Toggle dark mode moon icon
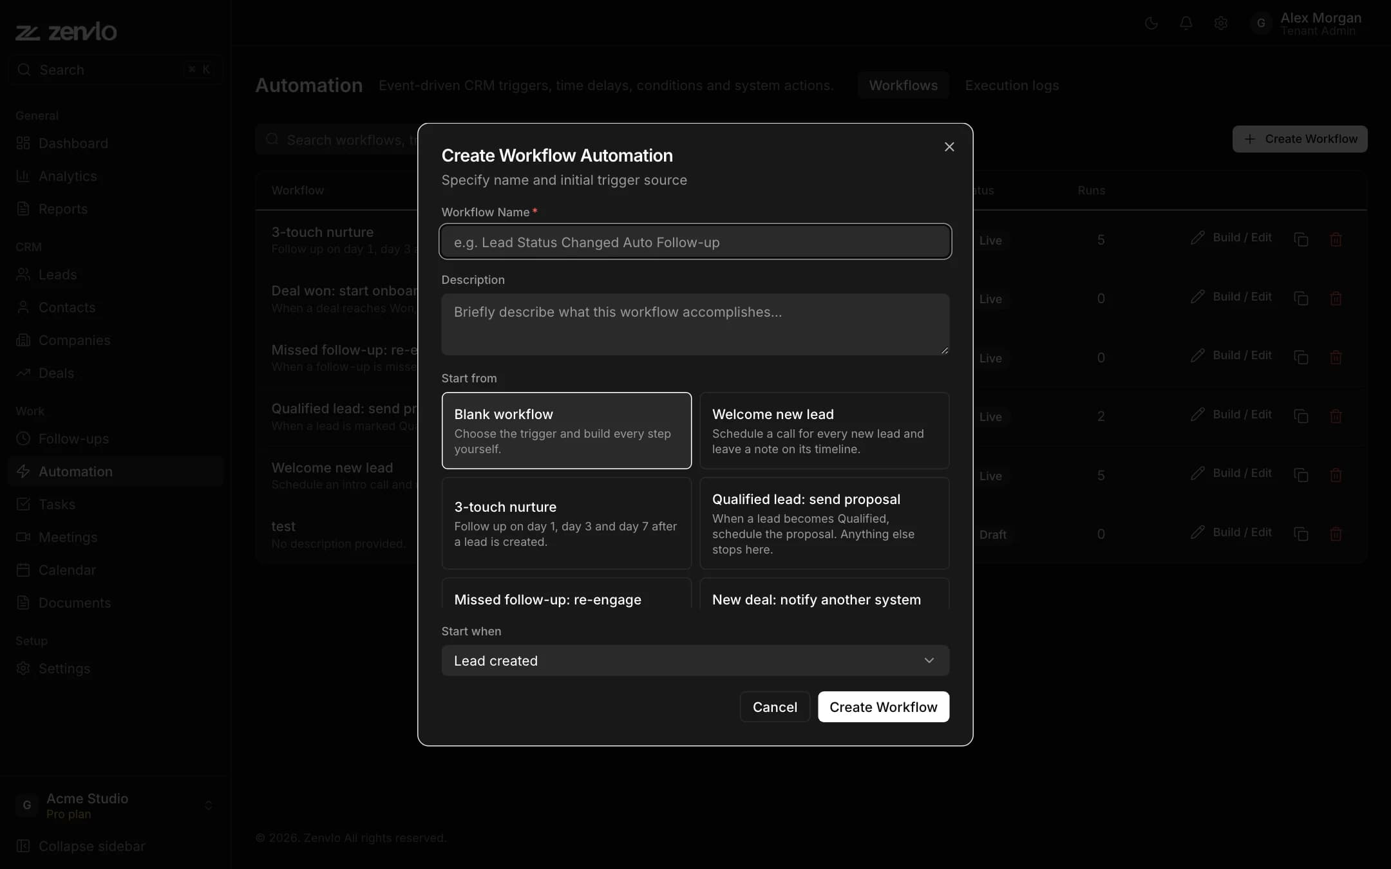The width and height of the screenshot is (1391, 869). [x=1151, y=24]
